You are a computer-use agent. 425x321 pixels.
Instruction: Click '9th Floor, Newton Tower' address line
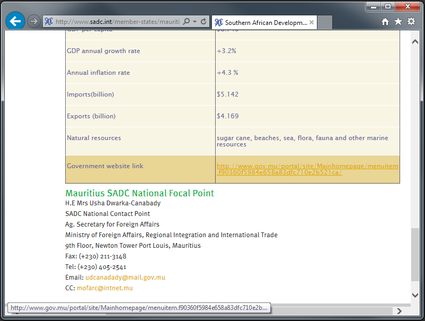click(x=133, y=246)
